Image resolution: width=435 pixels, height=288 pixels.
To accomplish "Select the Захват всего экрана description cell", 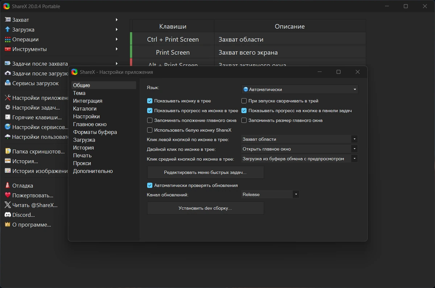I will tap(290, 52).
